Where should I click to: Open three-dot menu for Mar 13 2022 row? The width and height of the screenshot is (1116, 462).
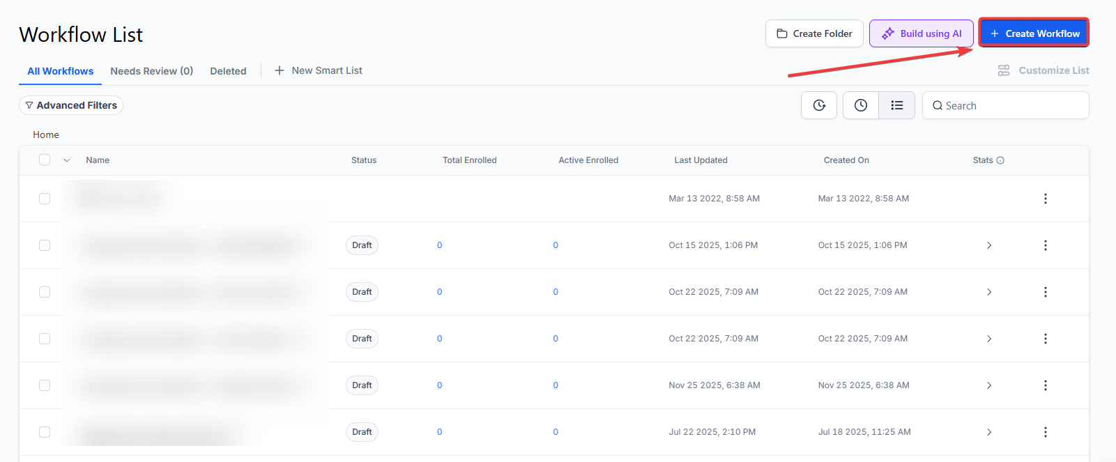[1045, 199]
